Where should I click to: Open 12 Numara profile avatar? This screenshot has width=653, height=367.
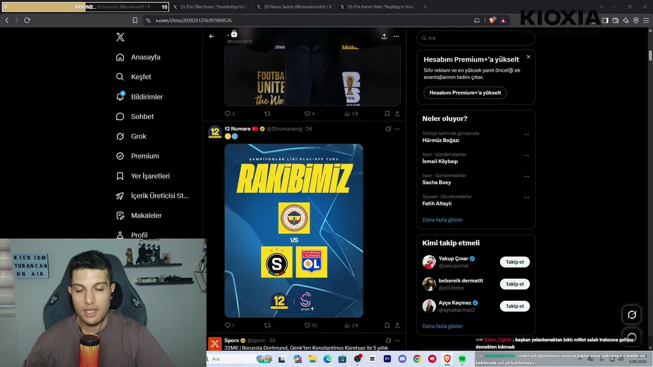pyautogui.click(x=215, y=132)
